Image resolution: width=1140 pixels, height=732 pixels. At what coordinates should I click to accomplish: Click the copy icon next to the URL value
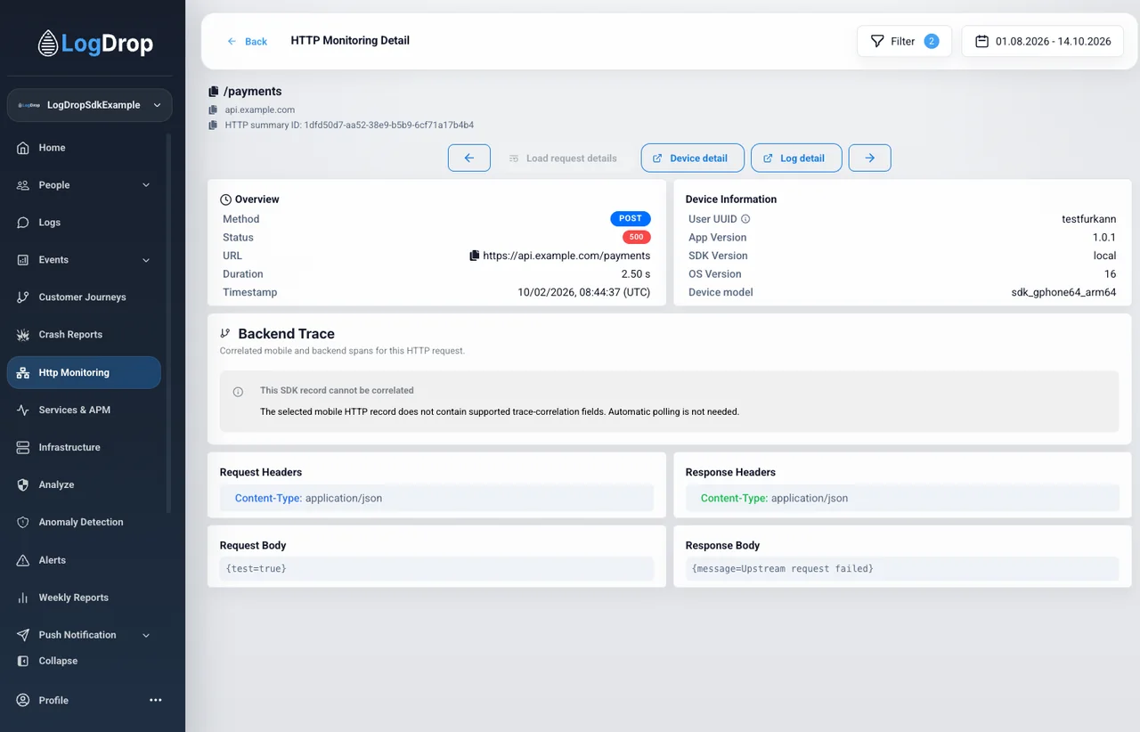click(475, 256)
